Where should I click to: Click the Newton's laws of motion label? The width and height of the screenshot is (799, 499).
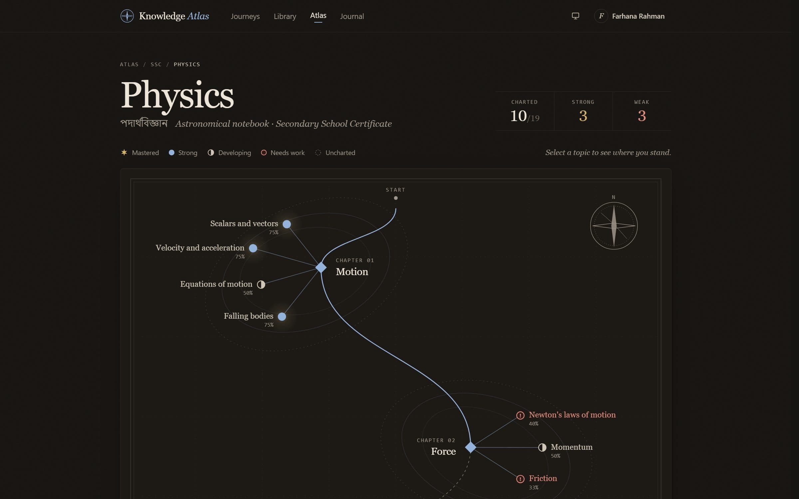point(572,415)
